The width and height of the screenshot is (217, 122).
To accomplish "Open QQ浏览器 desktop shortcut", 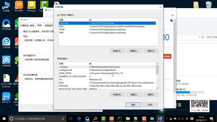I will [x=6, y=25].
